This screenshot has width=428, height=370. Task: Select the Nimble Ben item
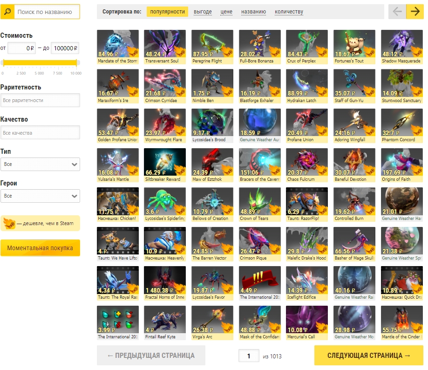212,86
